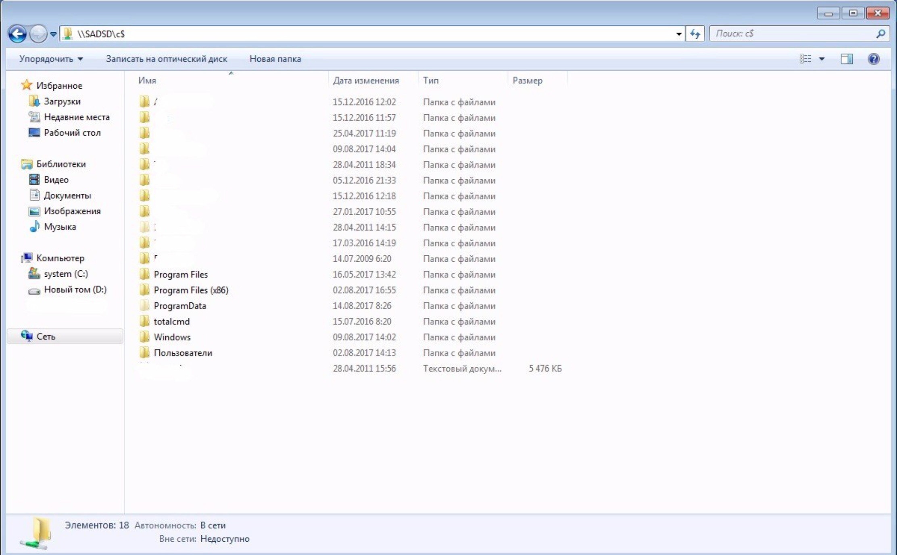Select Компьютер in navigation pane

click(60, 258)
